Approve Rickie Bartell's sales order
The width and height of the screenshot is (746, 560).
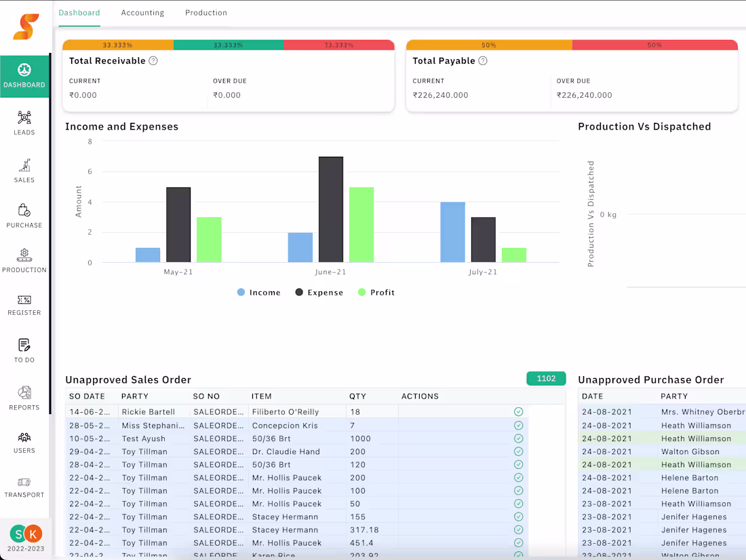(517, 412)
